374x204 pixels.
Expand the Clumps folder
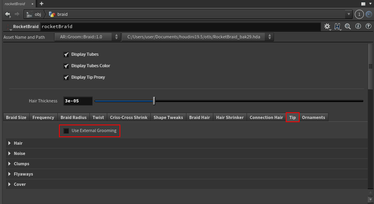(9, 164)
